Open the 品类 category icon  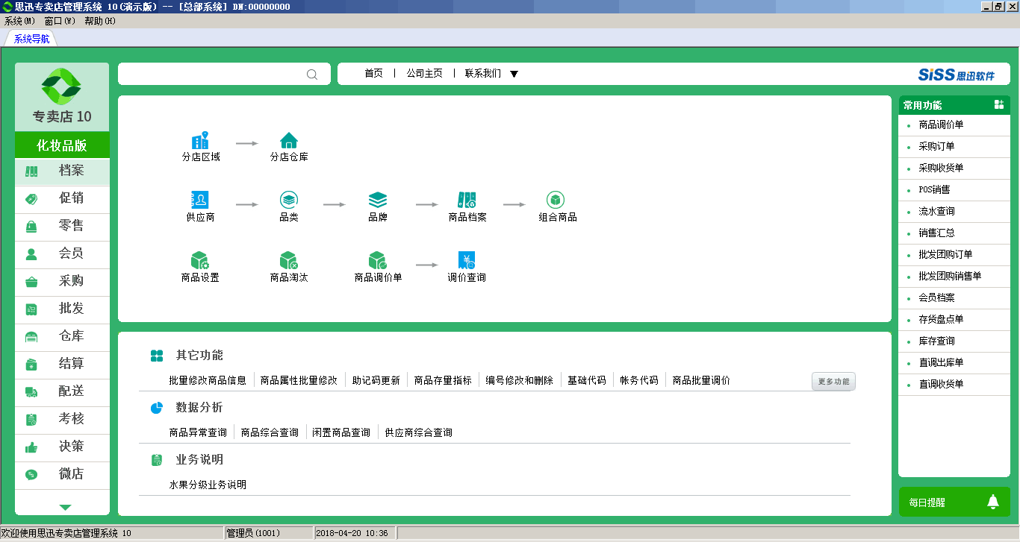[x=289, y=200]
